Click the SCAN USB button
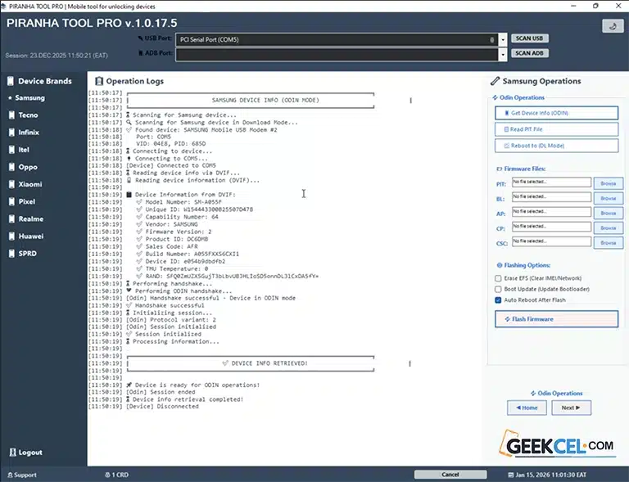 (x=528, y=38)
